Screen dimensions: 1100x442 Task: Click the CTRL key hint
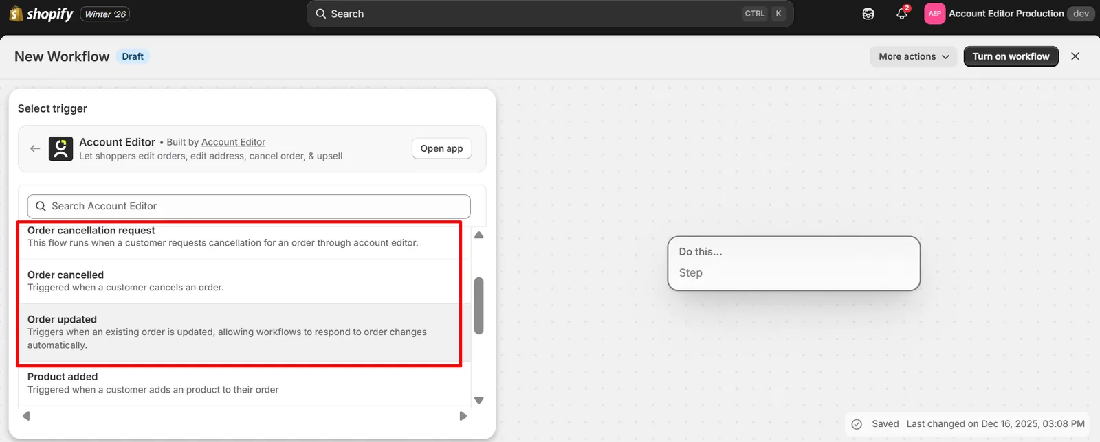[x=754, y=14]
